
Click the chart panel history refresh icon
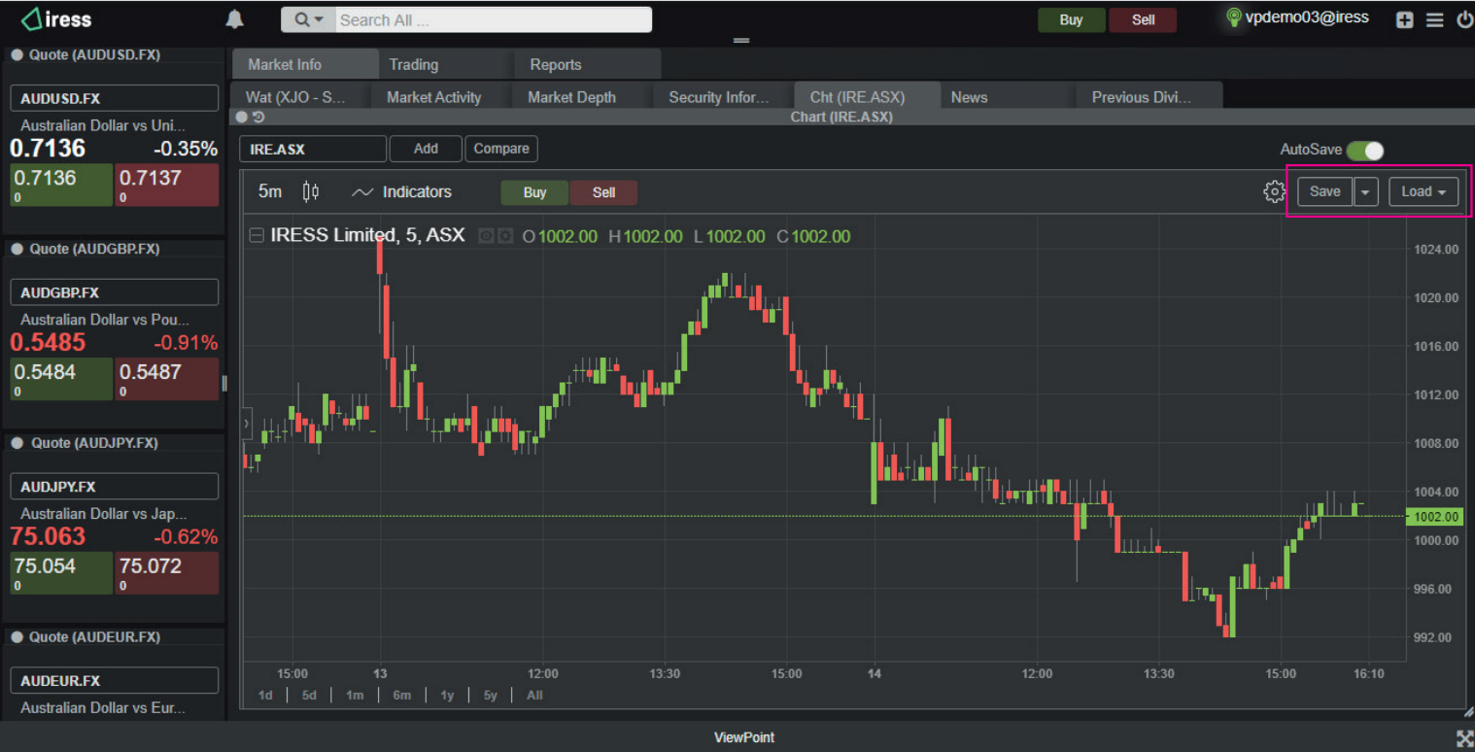click(258, 117)
